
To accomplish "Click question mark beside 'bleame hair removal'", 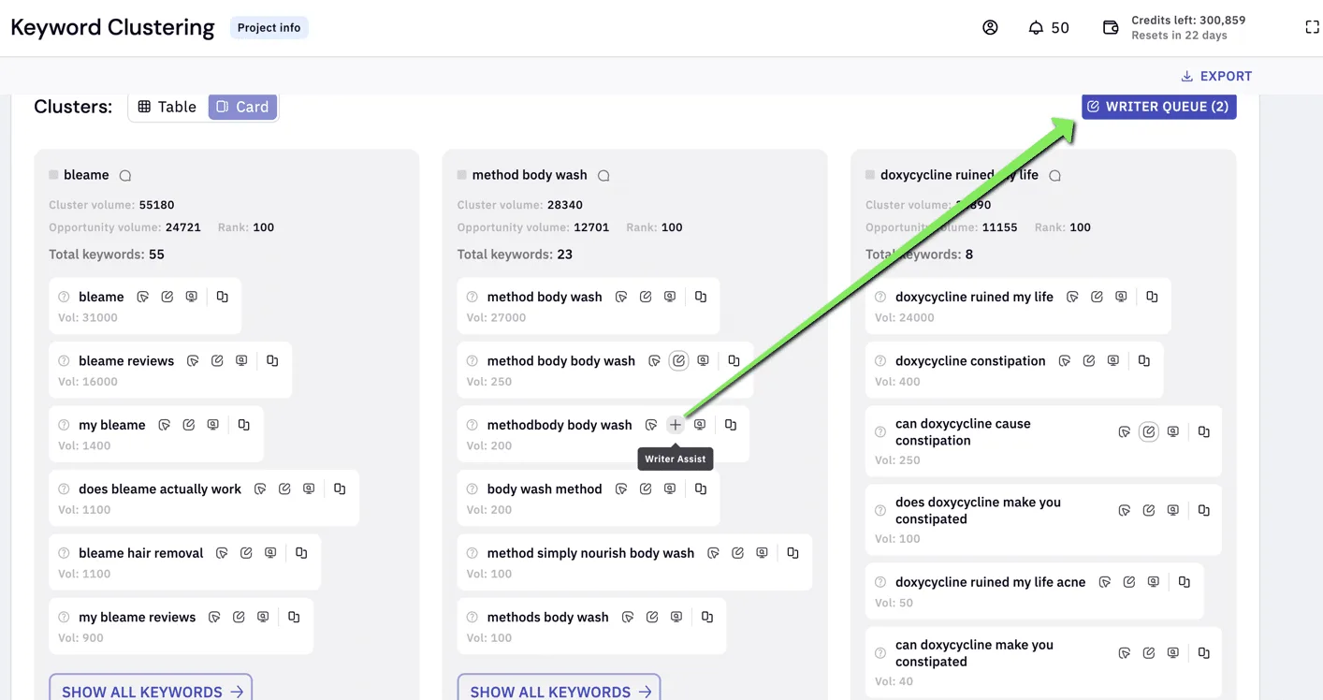I will point(65,553).
